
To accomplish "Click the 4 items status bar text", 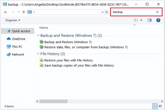I will pos(9,106).
